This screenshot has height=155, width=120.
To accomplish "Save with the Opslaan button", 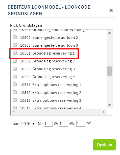I will [104, 145].
